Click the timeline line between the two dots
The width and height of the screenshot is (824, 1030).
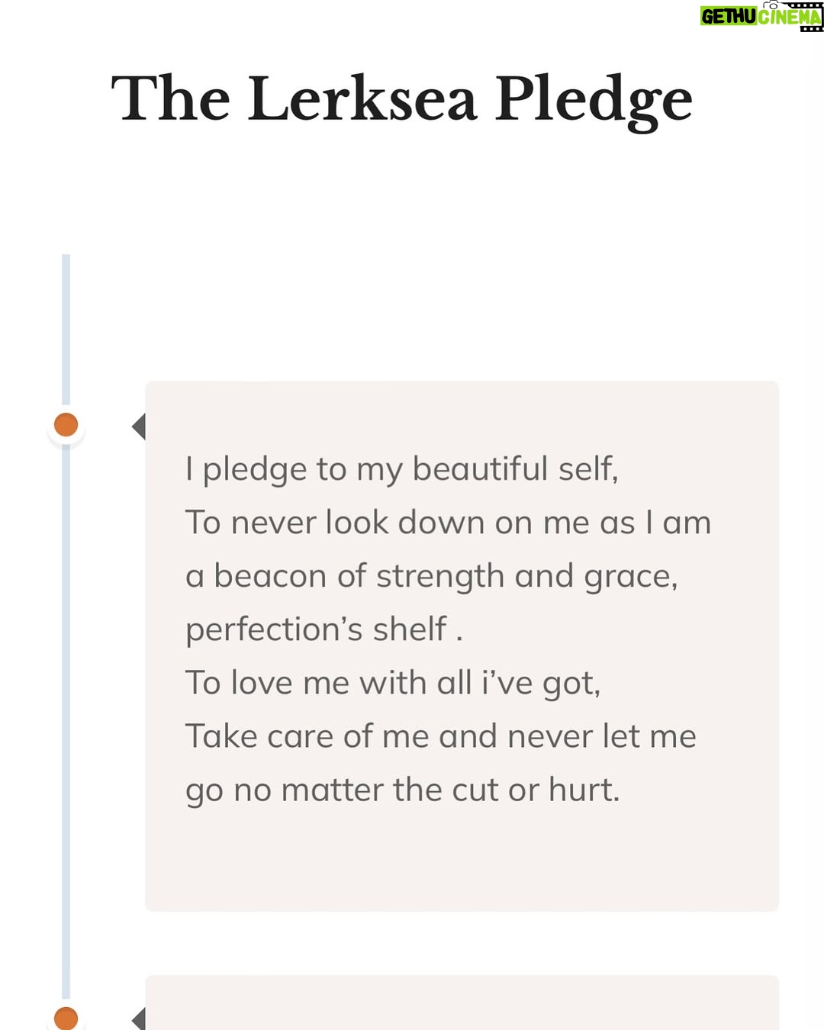(x=66, y=721)
